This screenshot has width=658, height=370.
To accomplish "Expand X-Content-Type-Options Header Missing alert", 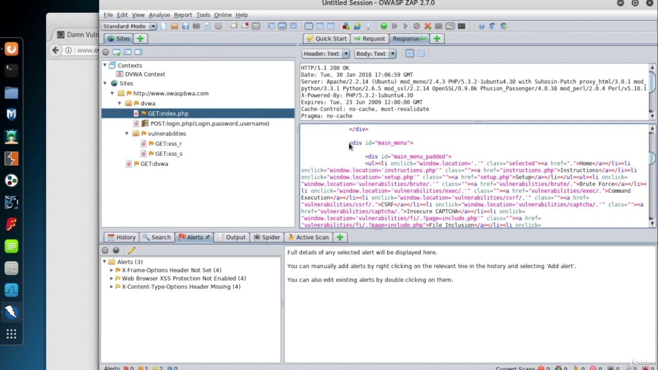I will click(x=112, y=287).
